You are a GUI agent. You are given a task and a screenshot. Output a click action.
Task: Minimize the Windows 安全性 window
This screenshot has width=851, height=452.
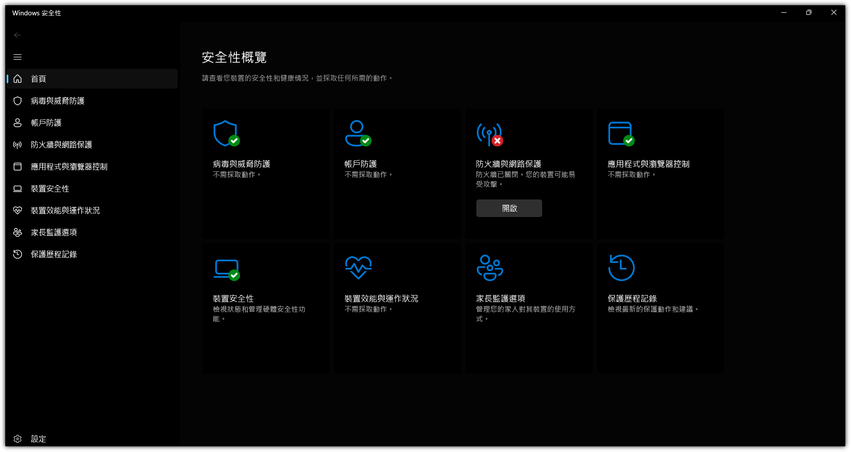coord(784,13)
